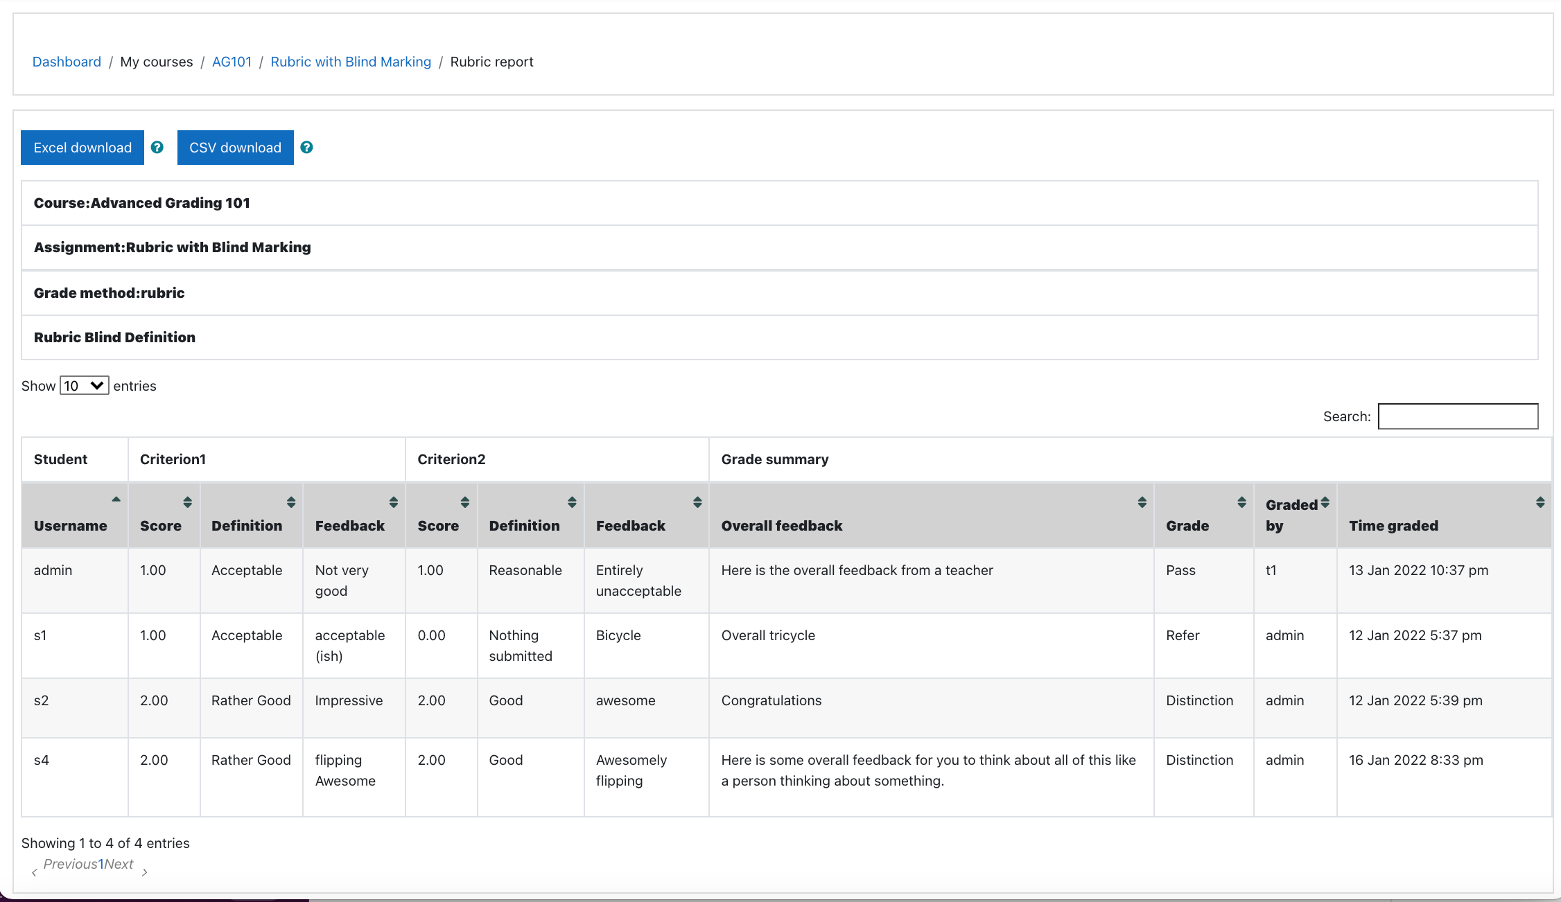The width and height of the screenshot is (1561, 902).
Task: Sort by Graded by column
Action: (1325, 502)
